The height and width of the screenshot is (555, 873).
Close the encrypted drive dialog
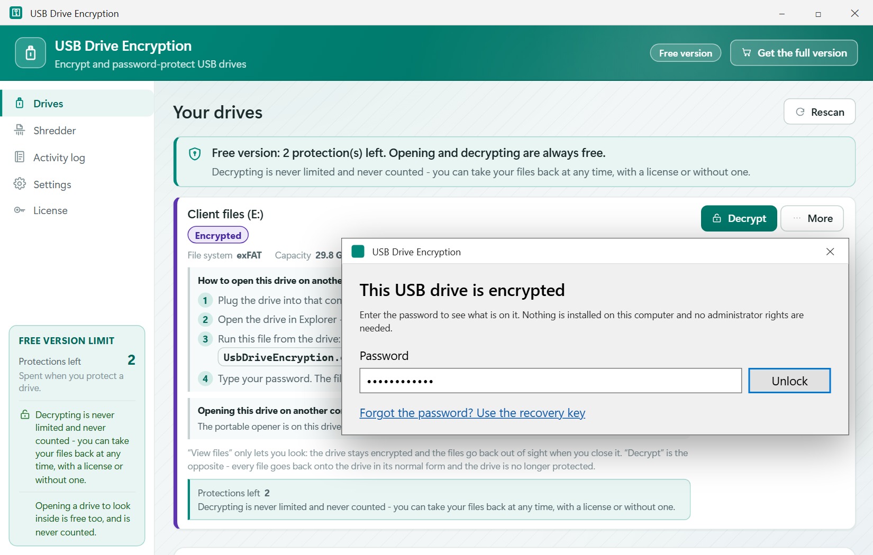830,252
